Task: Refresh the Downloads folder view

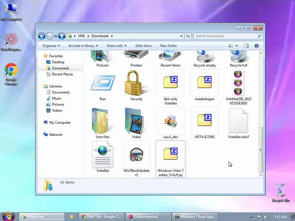Action: coord(188,36)
